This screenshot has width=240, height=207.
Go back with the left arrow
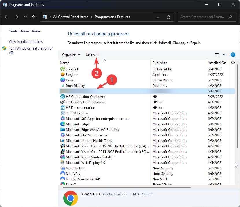[x=6, y=17]
